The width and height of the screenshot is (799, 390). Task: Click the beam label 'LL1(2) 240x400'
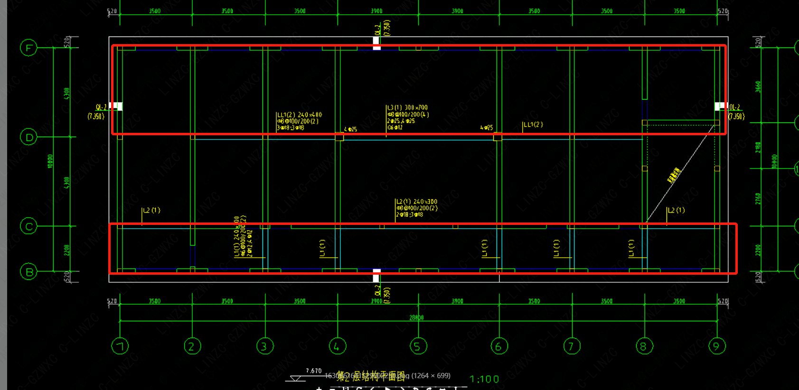[300, 115]
